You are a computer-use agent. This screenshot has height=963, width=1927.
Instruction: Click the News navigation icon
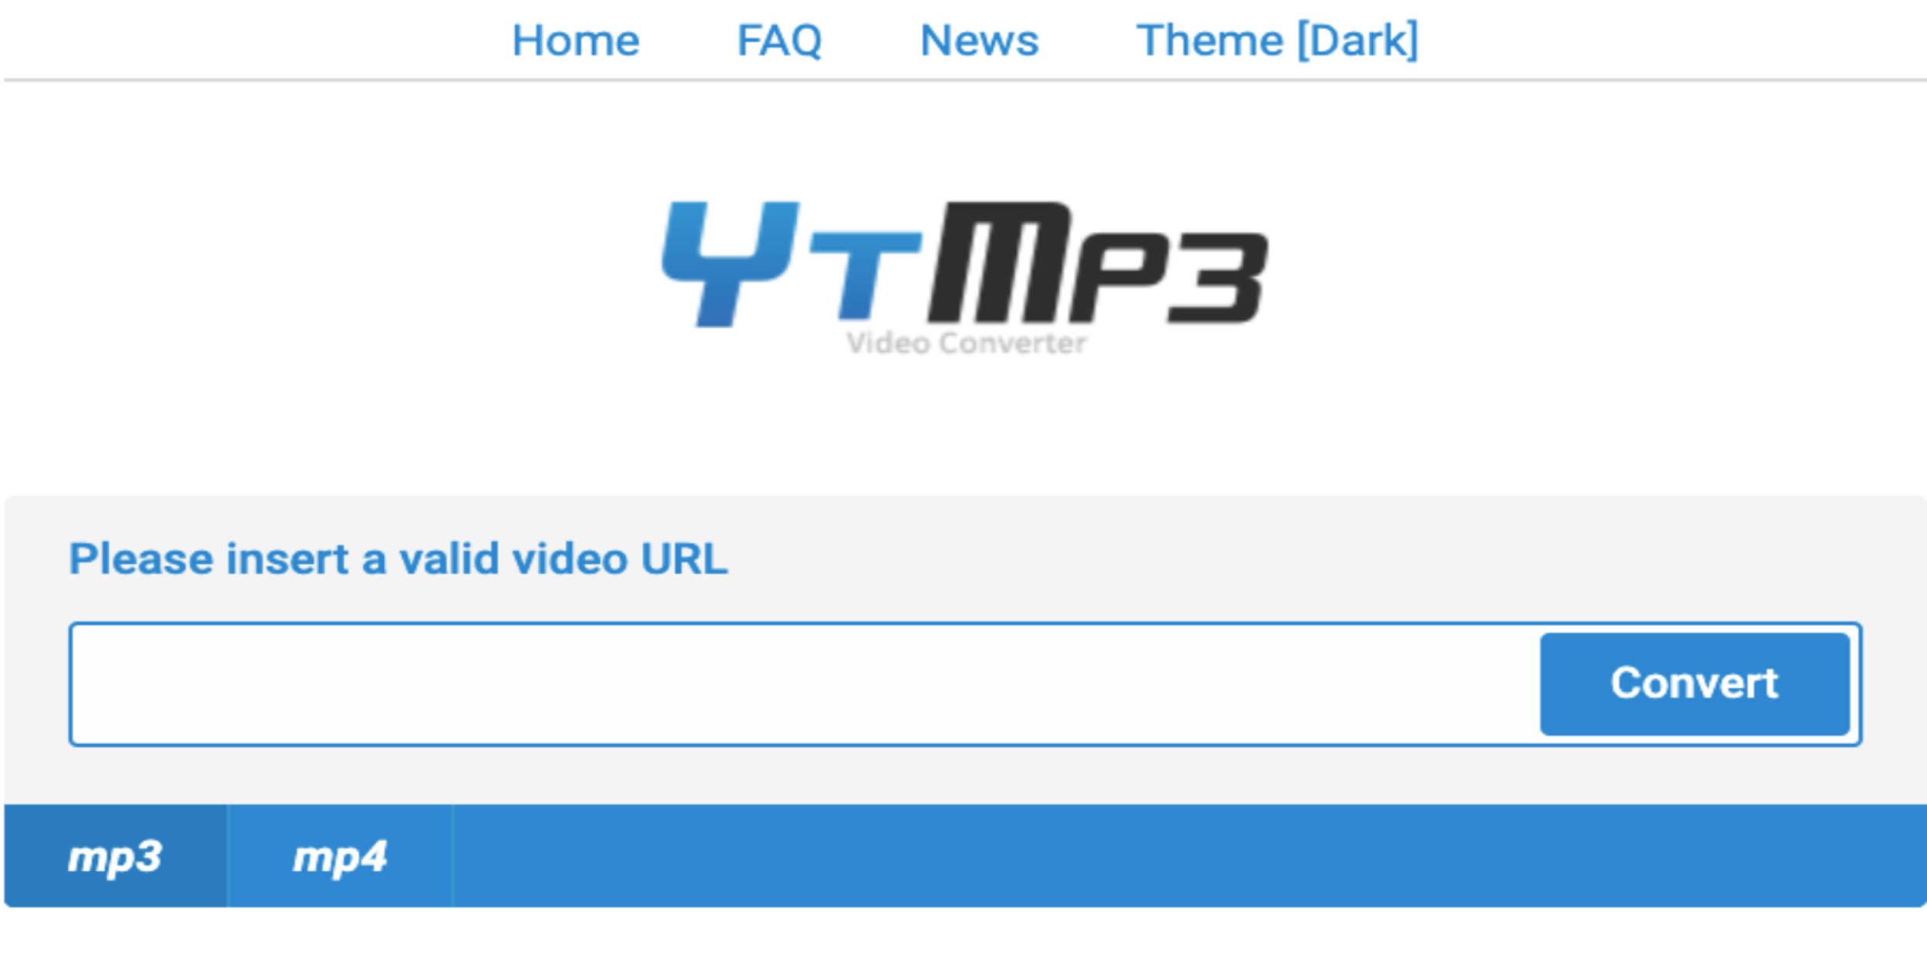coord(977,37)
